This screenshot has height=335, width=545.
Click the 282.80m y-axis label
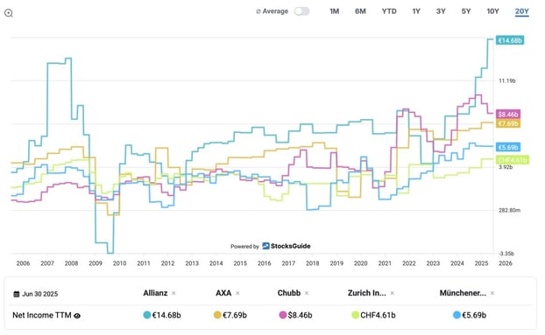pyautogui.click(x=510, y=210)
